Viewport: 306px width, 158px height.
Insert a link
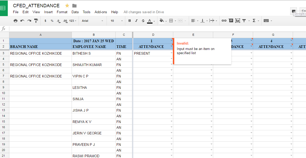point(224,21)
